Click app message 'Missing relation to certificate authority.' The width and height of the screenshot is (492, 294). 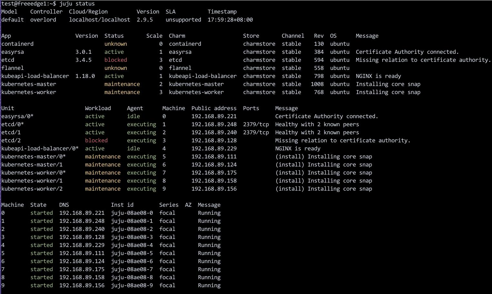(423, 60)
